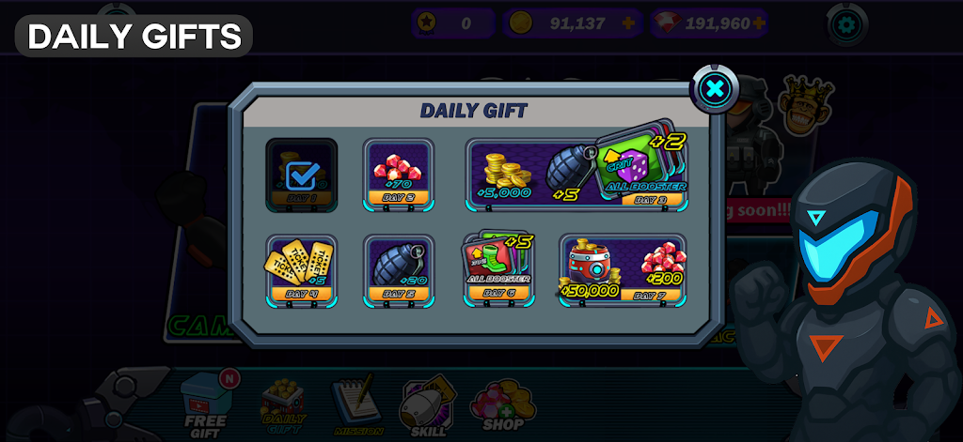The width and height of the screenshot is (963, 442).
Task: Select the Day 7 50,000 coins reward
Action: pos(623,271)
